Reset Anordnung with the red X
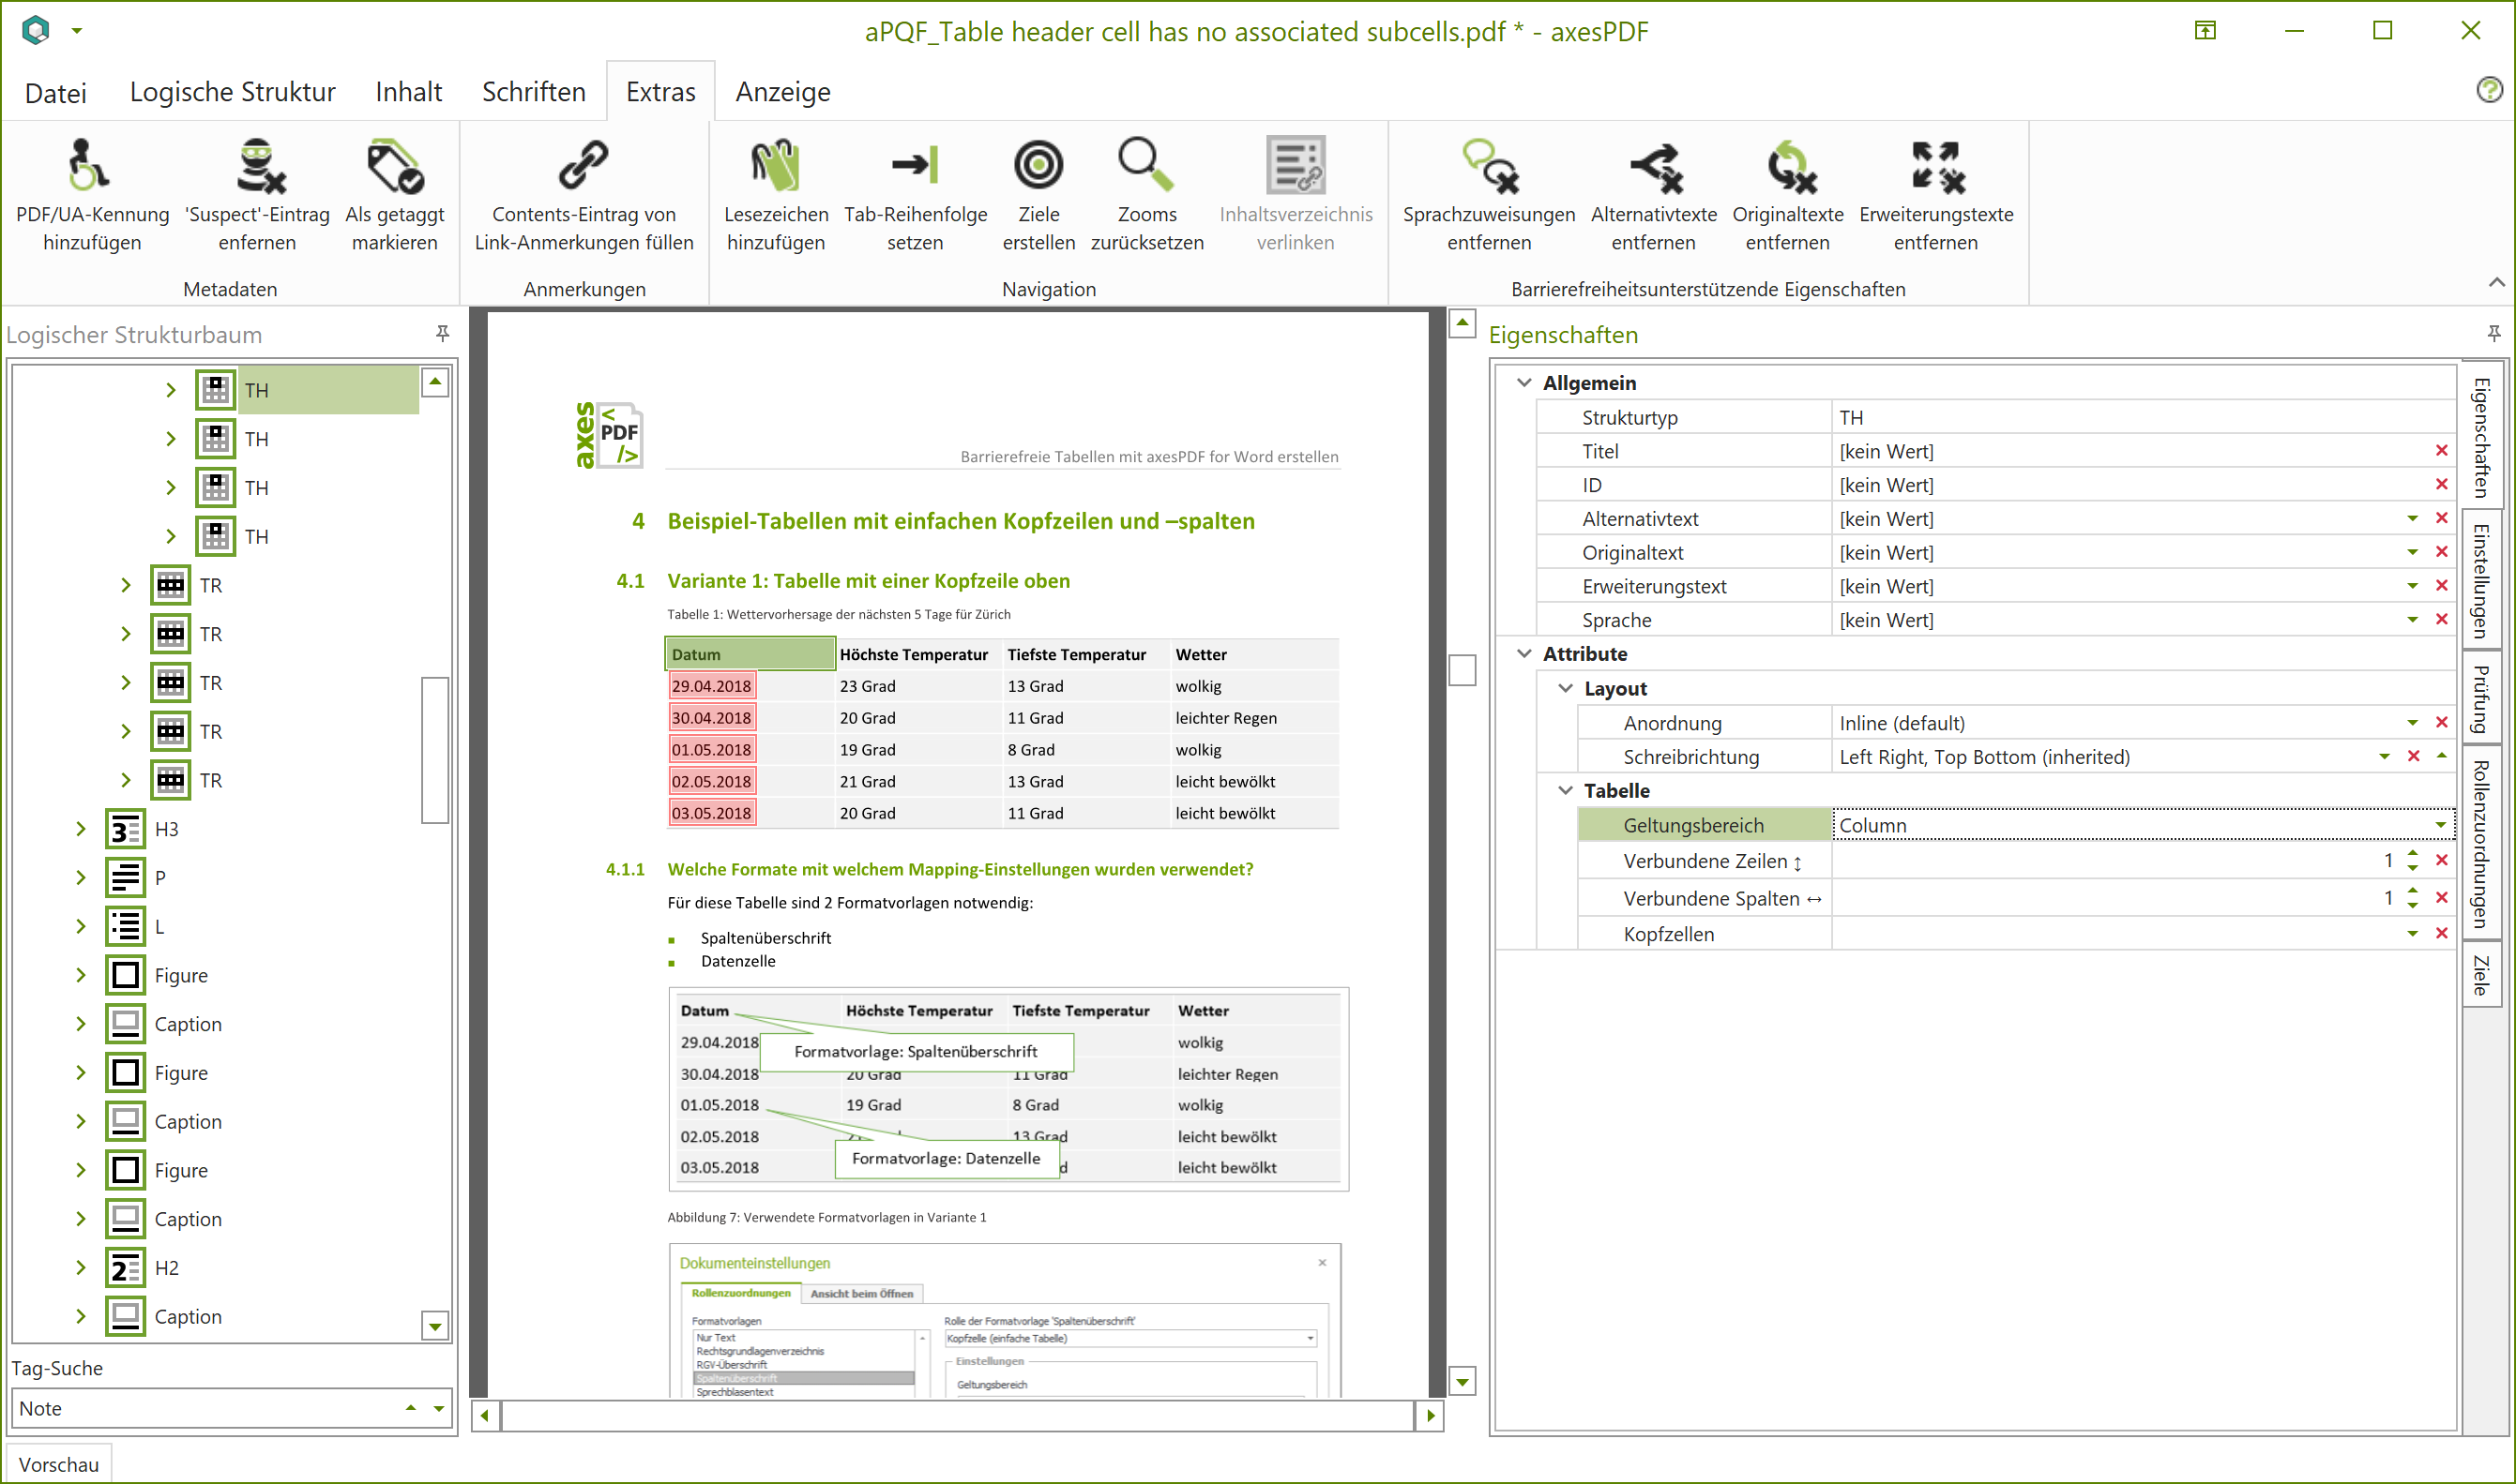Viewport: 2516px width, 1484px height. [x=2441, y=723]
